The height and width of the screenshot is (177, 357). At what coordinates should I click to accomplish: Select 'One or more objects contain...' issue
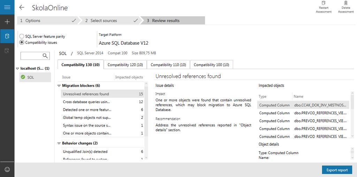coord(102,133)
